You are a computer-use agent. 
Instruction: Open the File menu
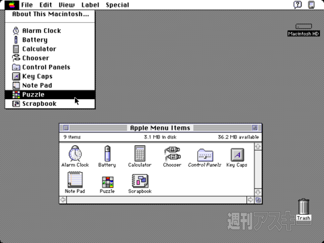tap(27, 5)
